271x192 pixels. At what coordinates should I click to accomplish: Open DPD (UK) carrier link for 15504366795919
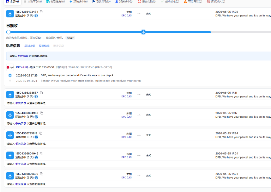pyautogui.click(x=127, y=137)
